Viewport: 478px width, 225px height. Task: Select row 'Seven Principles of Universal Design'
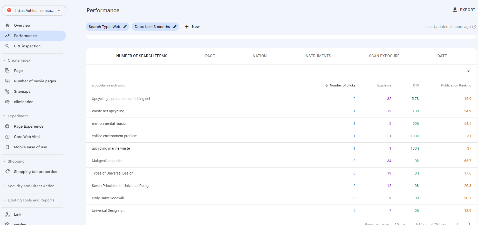(282, 186)
